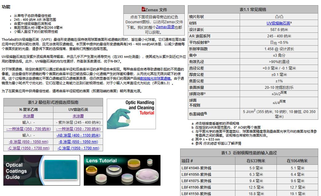Click the 伤害阈值 label in the specs table
This screenshot has width=321, height=196.
point(198,114)
